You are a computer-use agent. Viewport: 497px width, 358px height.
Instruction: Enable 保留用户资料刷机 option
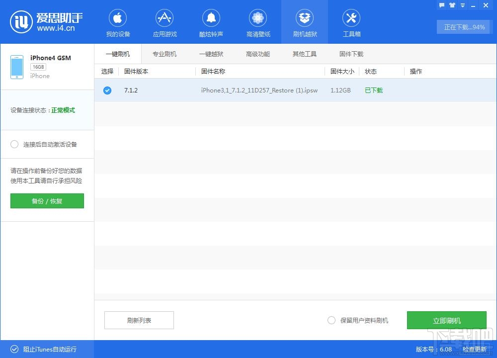pyautogui.click(x=331, y=320)
